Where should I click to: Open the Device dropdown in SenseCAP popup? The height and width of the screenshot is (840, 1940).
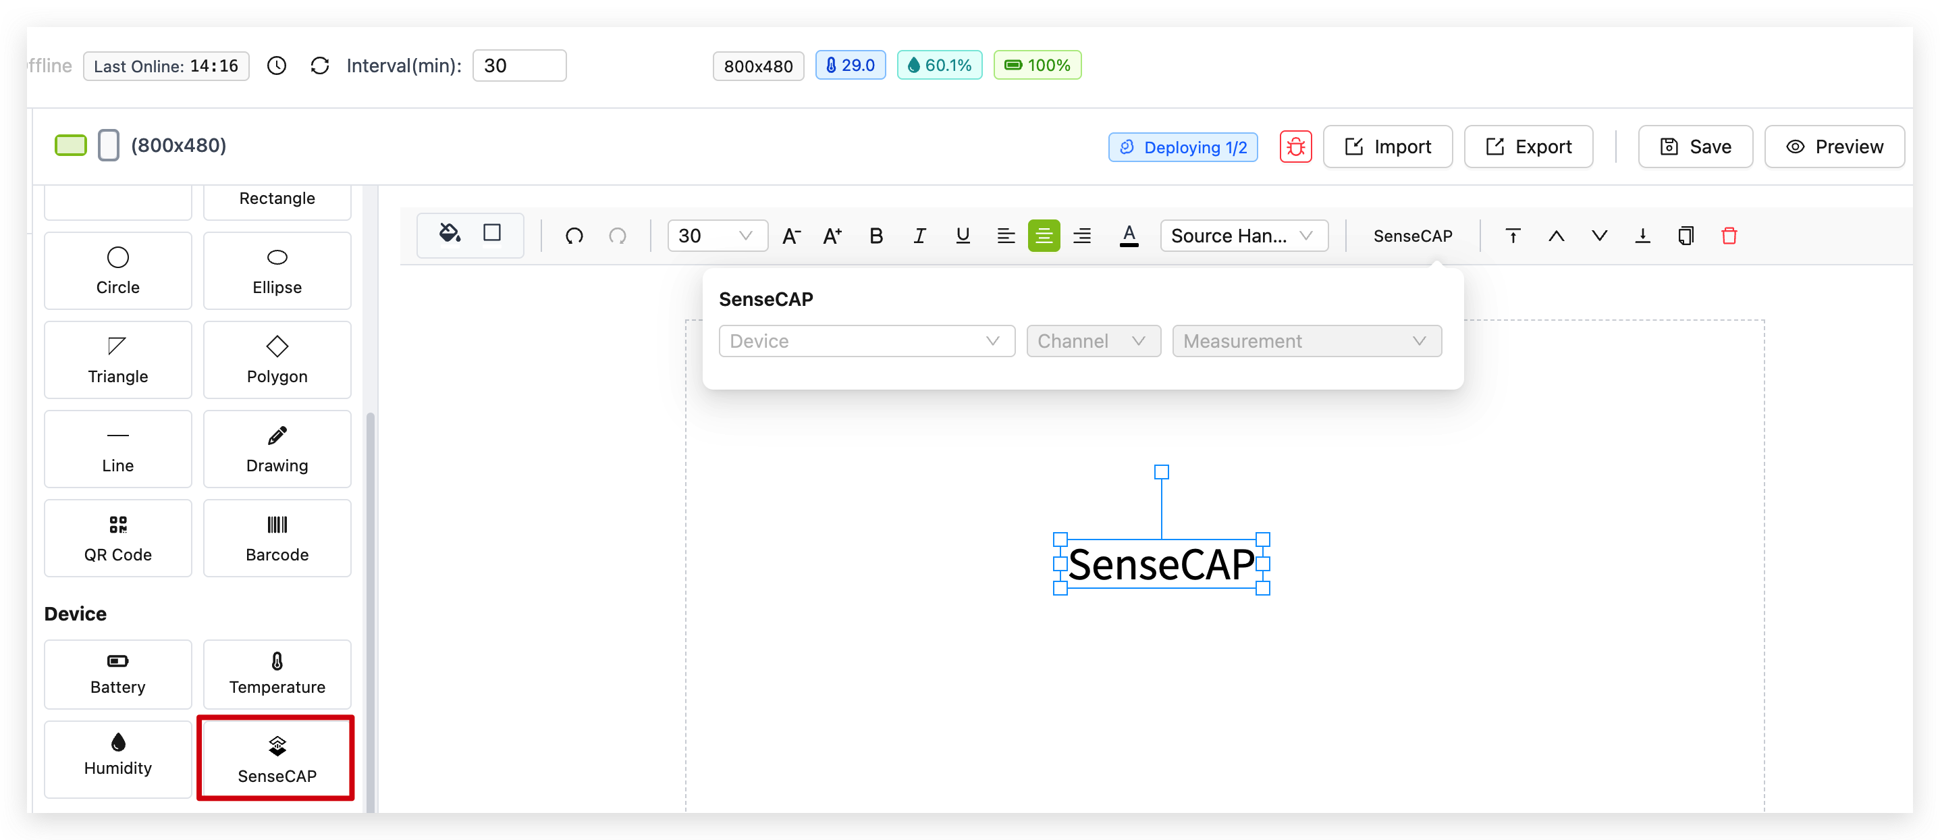coord(866,341)
